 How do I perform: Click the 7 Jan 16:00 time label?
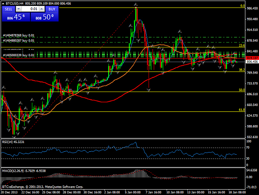(x=153, y=192)
